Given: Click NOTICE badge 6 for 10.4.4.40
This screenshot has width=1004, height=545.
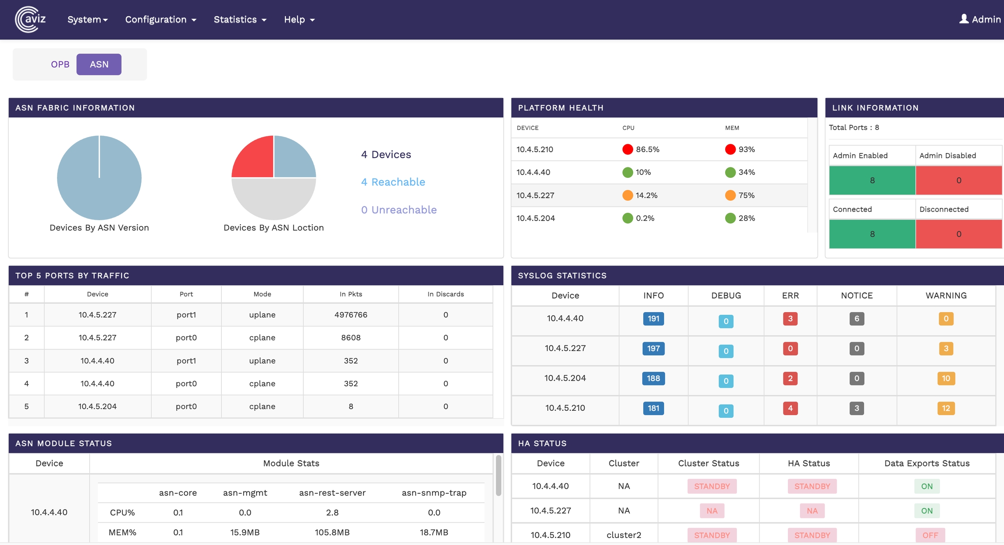Looking at the screenshot, I should click(856, 319).
